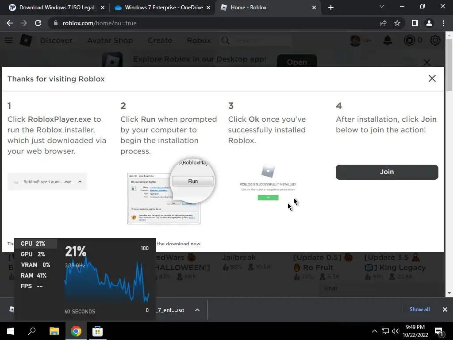Click Open for the Desktop app banner
The width and height of the screenshot is (453, 340).
[297, 61]
